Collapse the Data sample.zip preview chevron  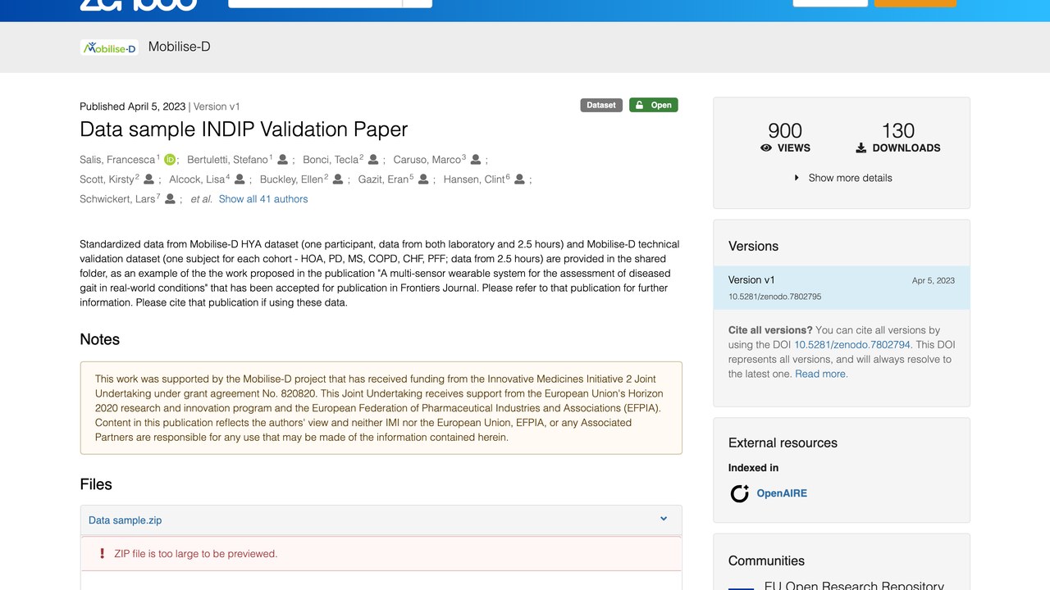pyautogui.click(x=664, y=519)
